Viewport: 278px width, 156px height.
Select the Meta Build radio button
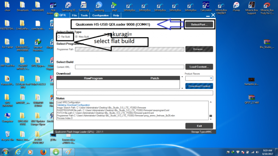coord(76,37)
